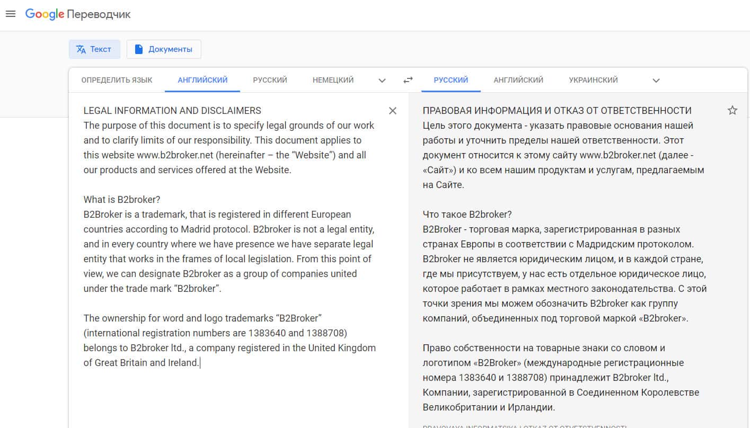Image resolution: width=750 pixels, height=428 pixels.
Task: Click the Текст translate icon
Action: click(81, 49)
